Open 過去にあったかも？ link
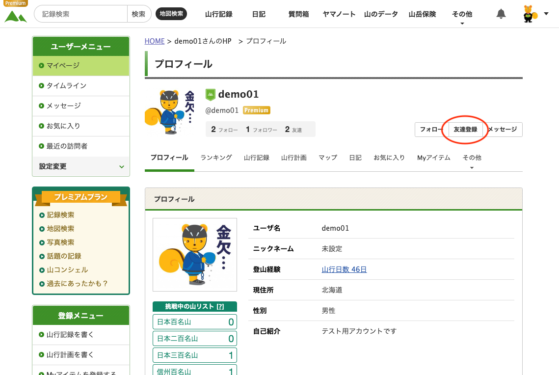Image resolution: width=559 pixels, height=375 pixels. 78,284
